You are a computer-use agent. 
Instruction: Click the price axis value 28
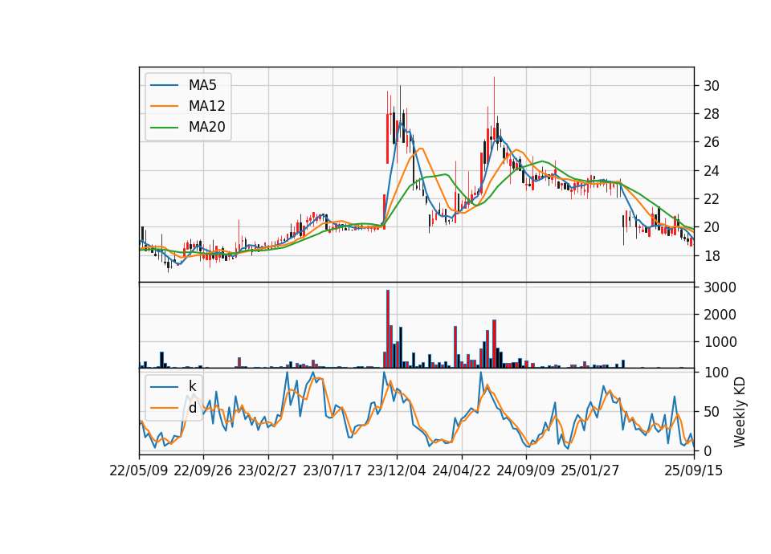pos(712,114)
